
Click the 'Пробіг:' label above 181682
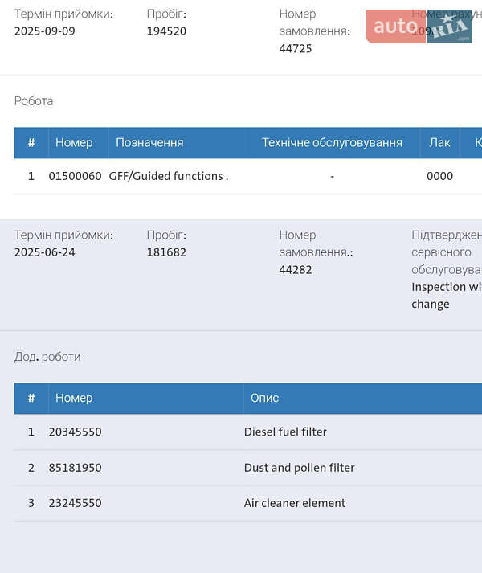166,235
